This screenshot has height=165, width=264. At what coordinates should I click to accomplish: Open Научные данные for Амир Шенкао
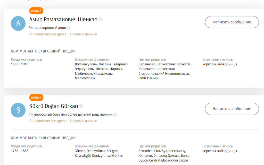click(x=84, y=34)
